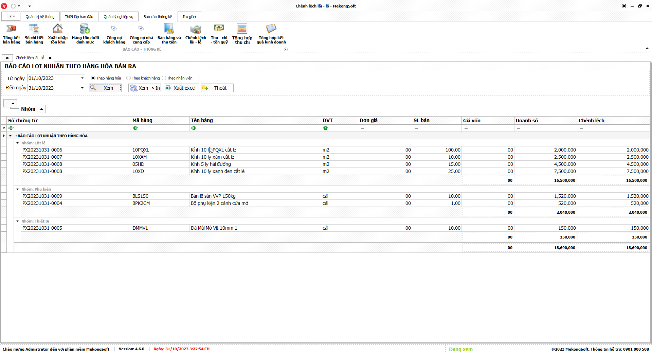The image size is (652, 353).
Task: Open the Từ ngày date dropdown
Action: coord(82,78)
